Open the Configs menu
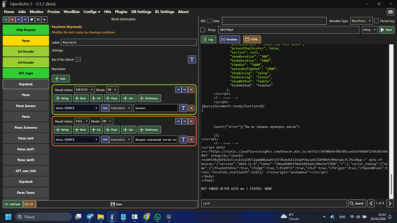The image size is (397, 223). pos(91,11)
